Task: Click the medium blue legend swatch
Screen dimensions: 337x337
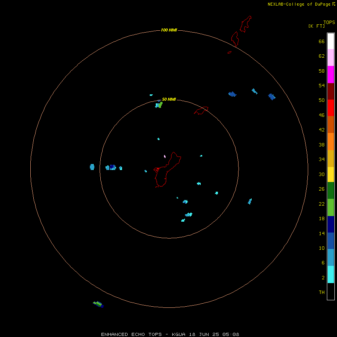Action: point(331,241)
